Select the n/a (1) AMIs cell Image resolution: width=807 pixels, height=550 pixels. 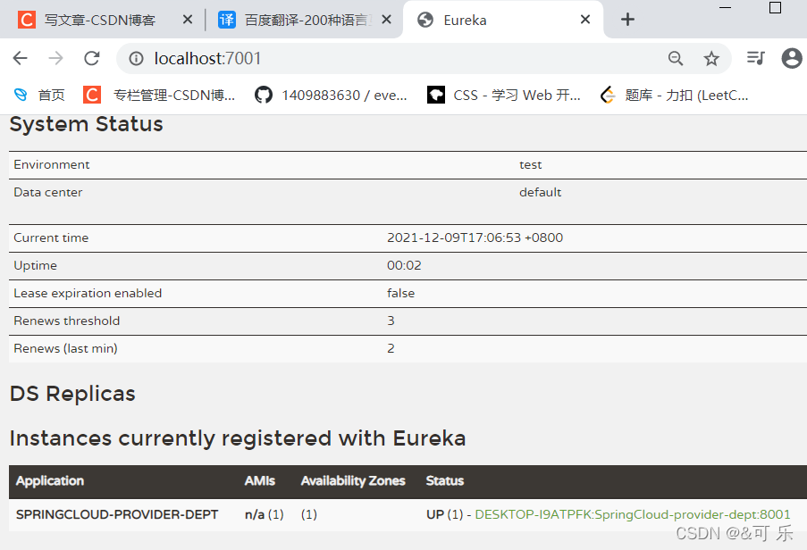point(264,514)
